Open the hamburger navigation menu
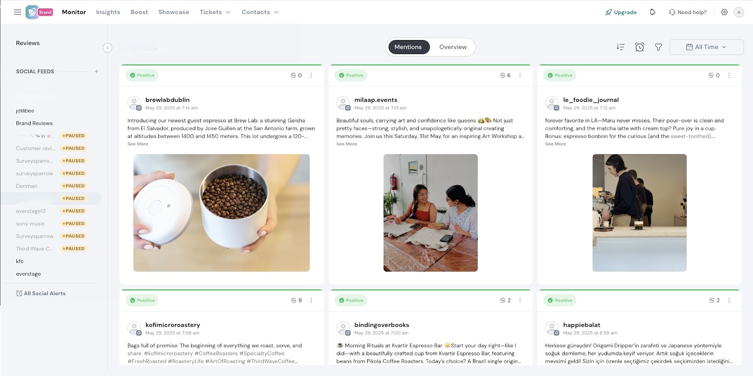Screen dimensions: 753x376 click(17, 12)
